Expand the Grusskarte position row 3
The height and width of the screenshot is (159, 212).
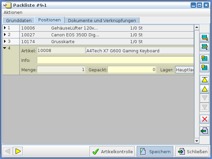[5, 41]
